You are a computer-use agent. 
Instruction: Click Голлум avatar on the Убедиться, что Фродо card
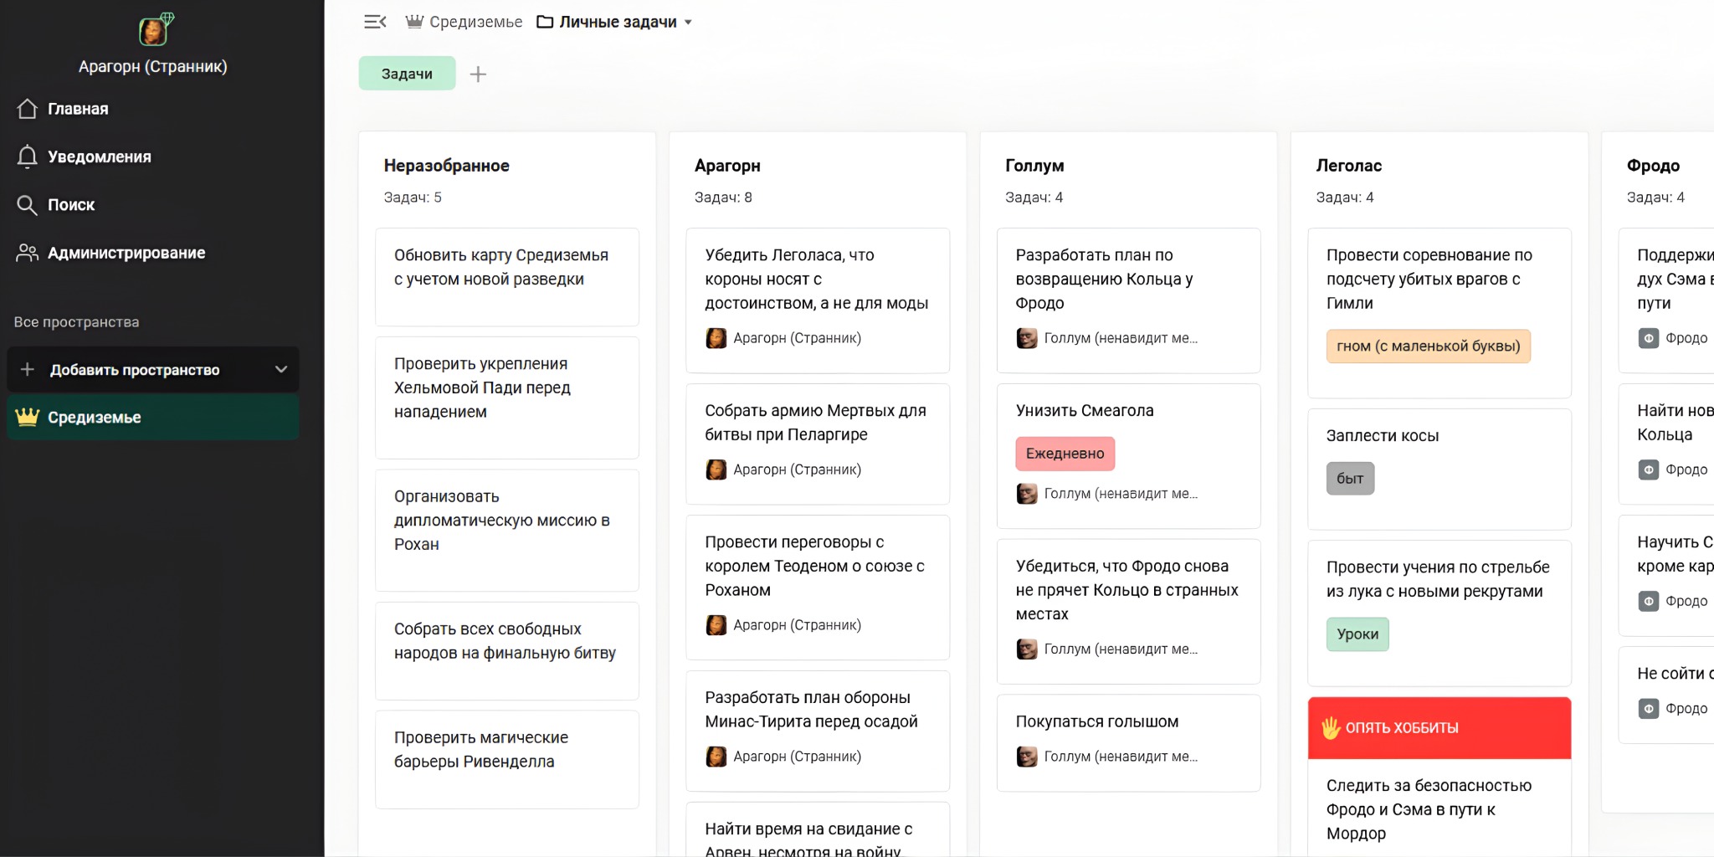1027,649
